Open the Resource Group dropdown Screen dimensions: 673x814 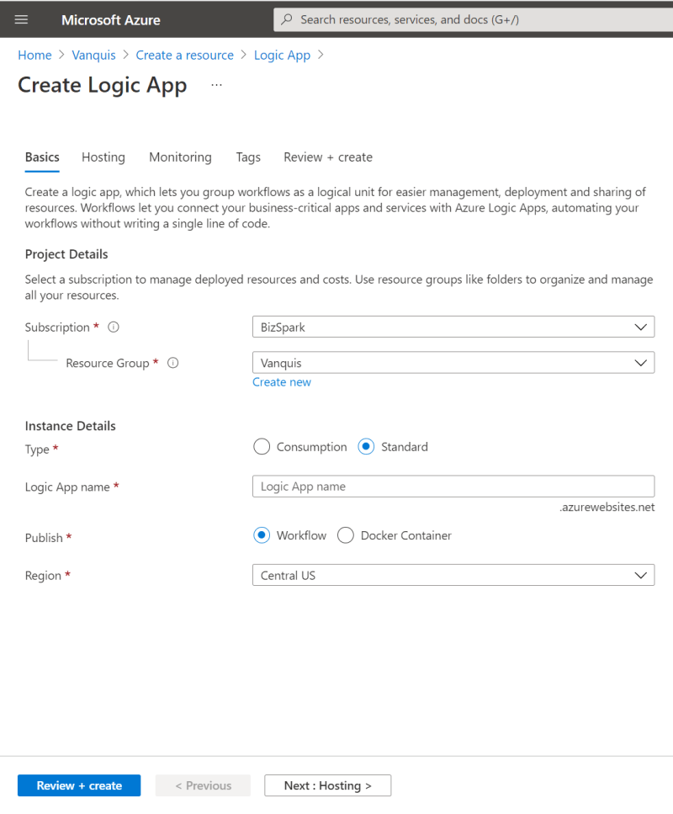[x=453, y=363]
